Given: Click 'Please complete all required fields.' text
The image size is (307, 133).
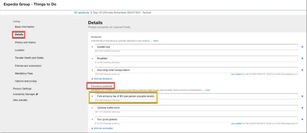Looking at the screenshot, I should pos(109,27).
